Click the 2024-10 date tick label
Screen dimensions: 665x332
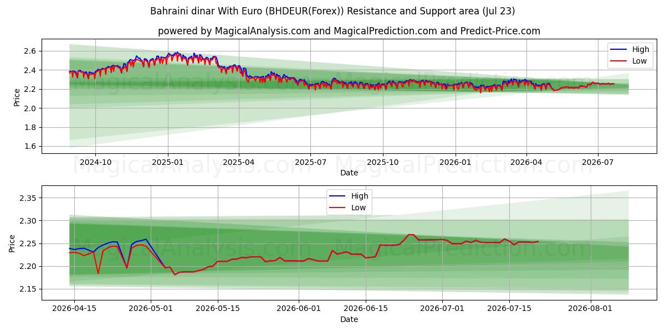pos(95,163)
